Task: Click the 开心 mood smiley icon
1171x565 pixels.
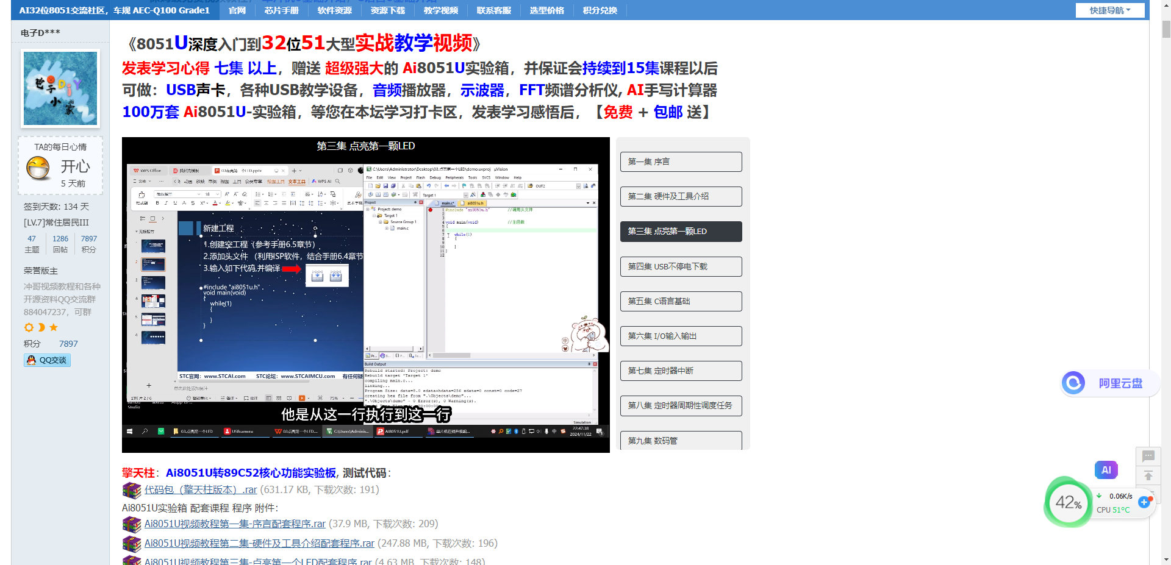Action: [38, 168]
